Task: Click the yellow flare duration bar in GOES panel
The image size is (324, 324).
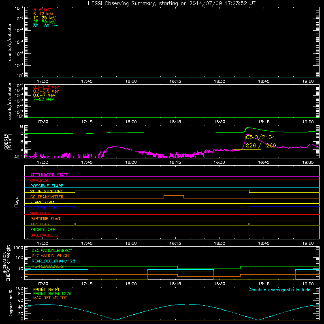Action: point(247,150)
